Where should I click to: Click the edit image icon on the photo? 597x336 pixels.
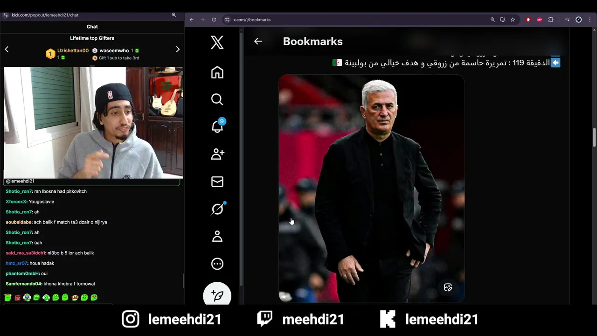pos(448,287)
